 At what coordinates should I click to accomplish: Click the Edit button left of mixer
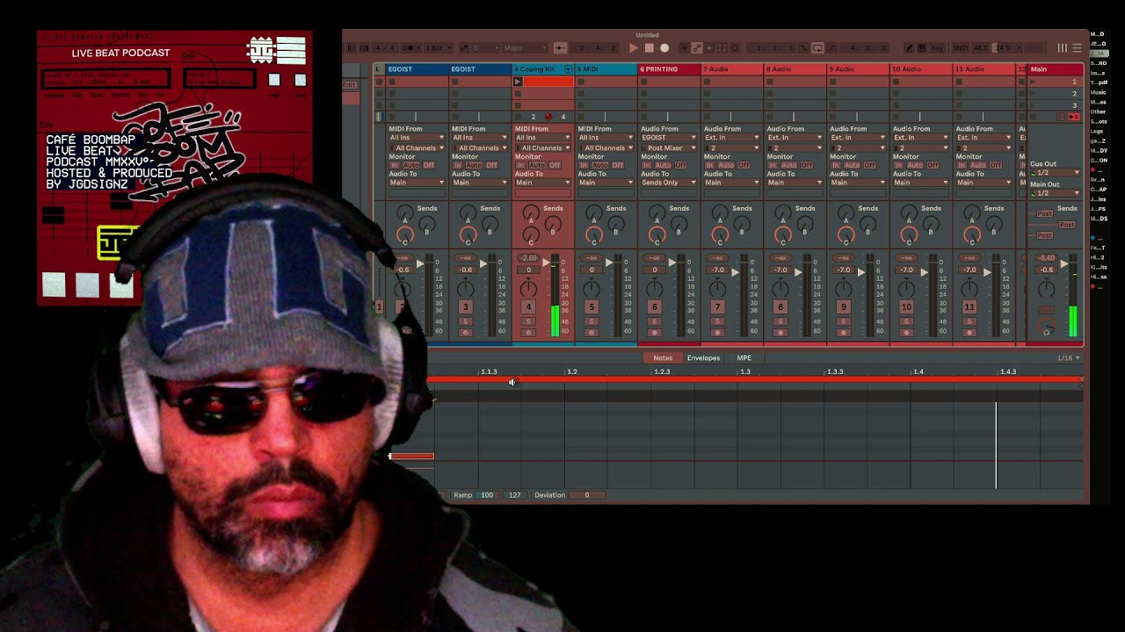(350, 85)
